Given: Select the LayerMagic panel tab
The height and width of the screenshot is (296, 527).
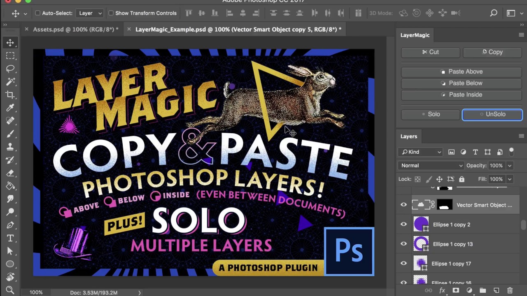Looking at the screenshot, I should [x=415, y=35].
